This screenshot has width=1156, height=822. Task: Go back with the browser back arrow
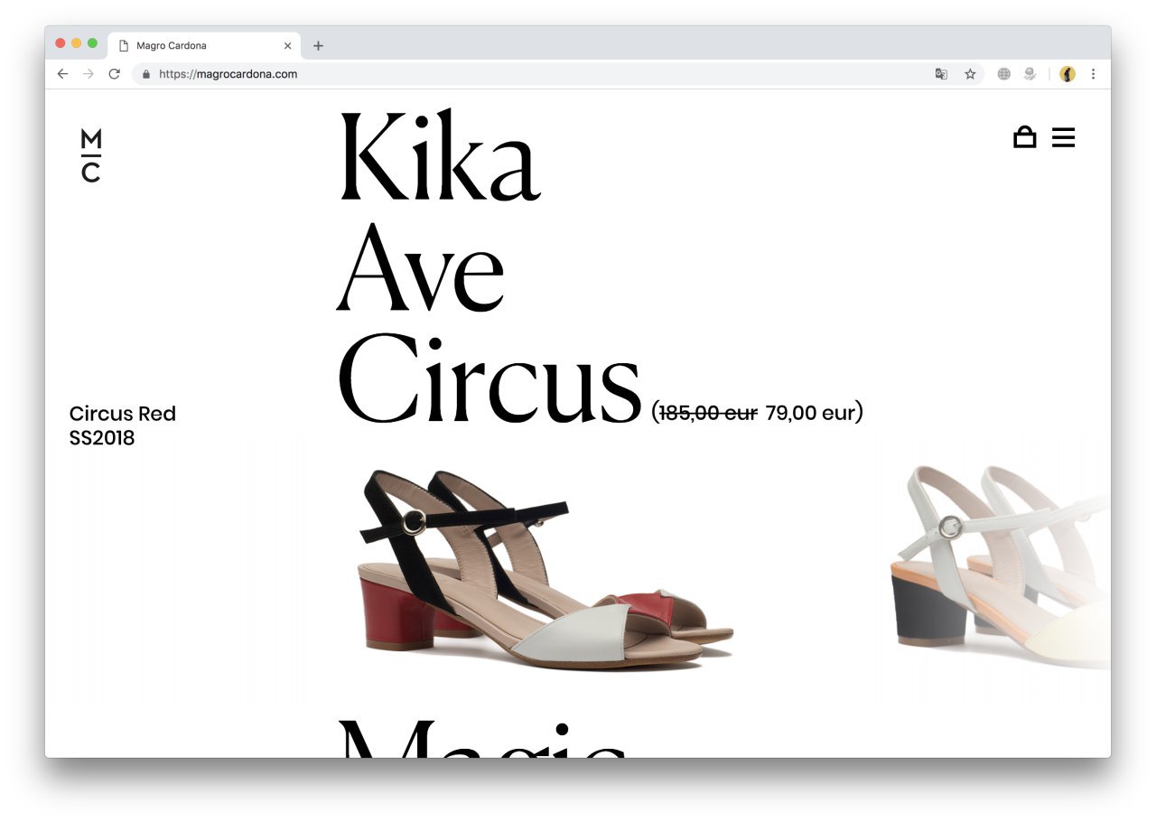point(62,74)
